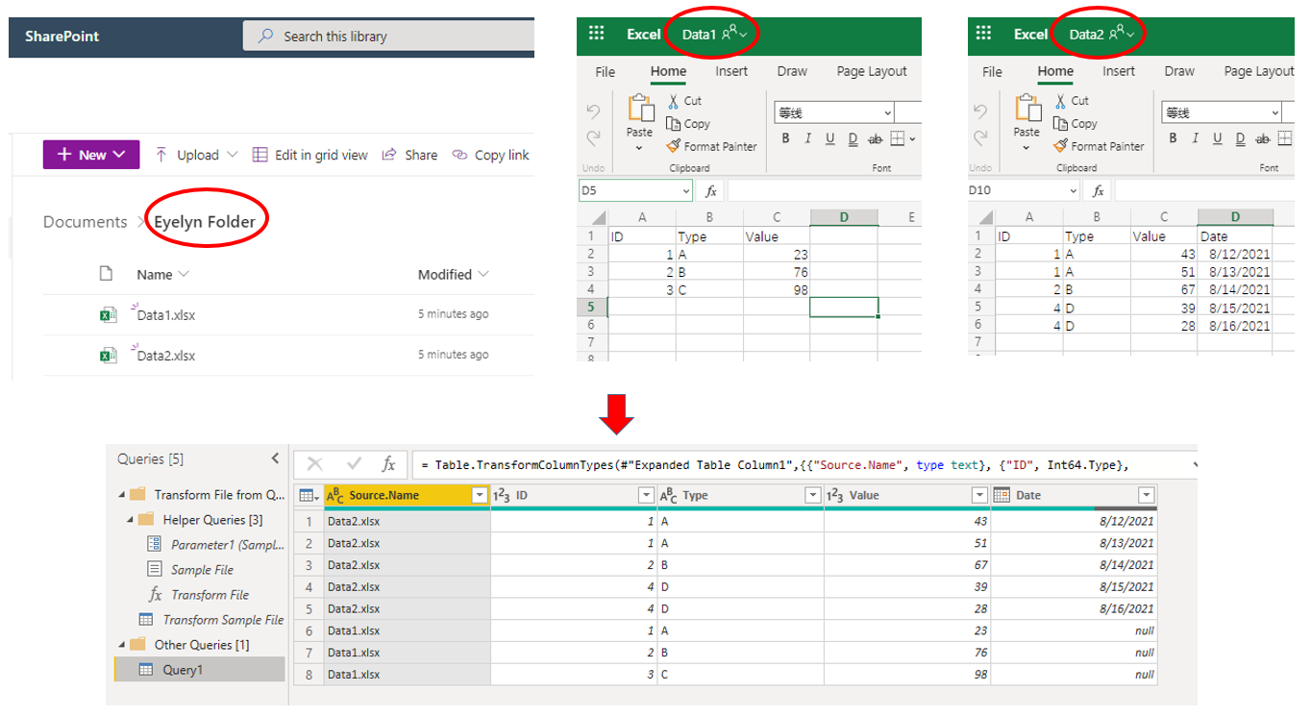Confirm the formula with the checkmark in Power Query
Screen dimensions: 1311x717
(x=354, y=464)
